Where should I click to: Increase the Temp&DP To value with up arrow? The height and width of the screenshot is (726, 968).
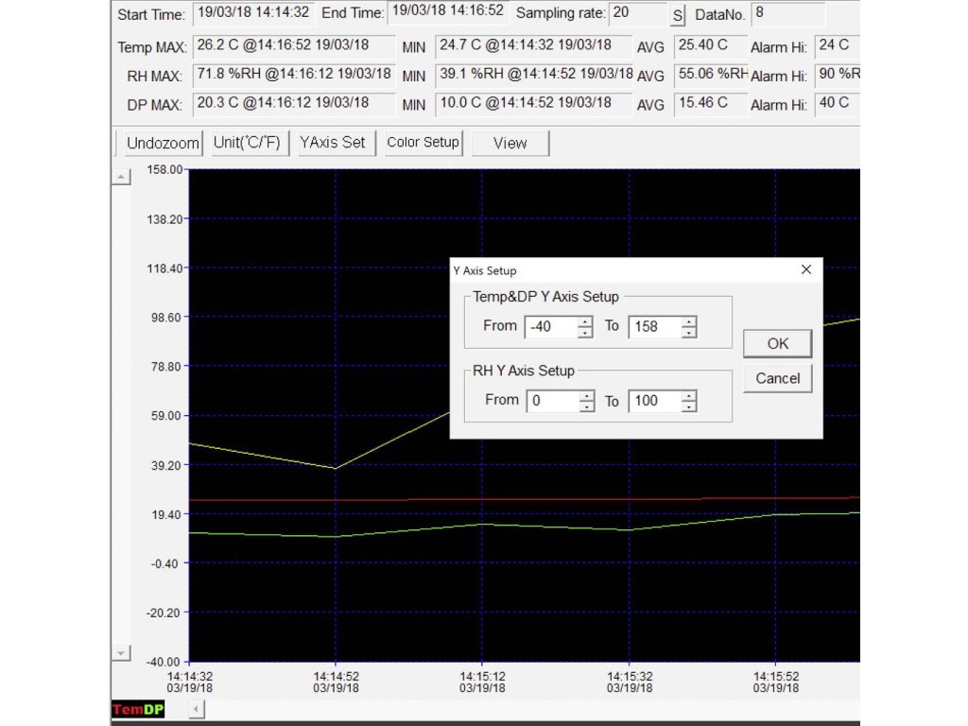(x=689, y=320)
